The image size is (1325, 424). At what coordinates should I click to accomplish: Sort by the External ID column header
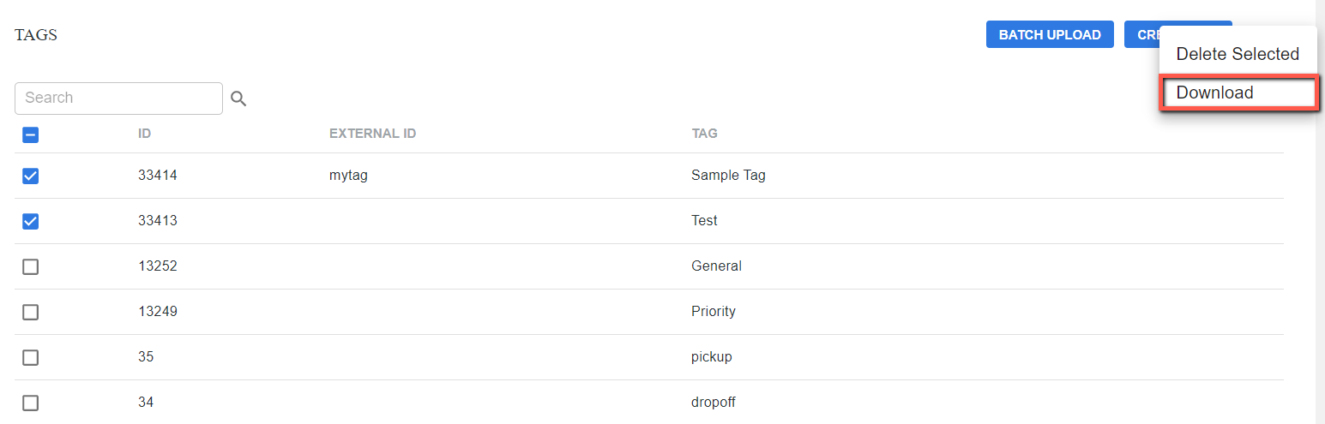click(372, 134)
